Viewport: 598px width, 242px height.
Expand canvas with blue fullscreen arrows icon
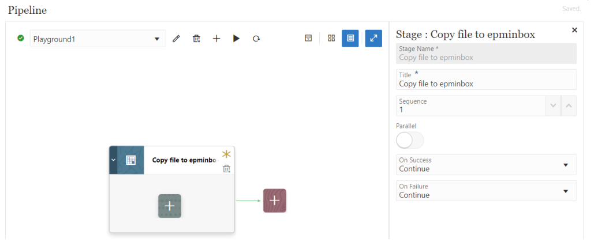pyautogui.click(x=374, y=38)
